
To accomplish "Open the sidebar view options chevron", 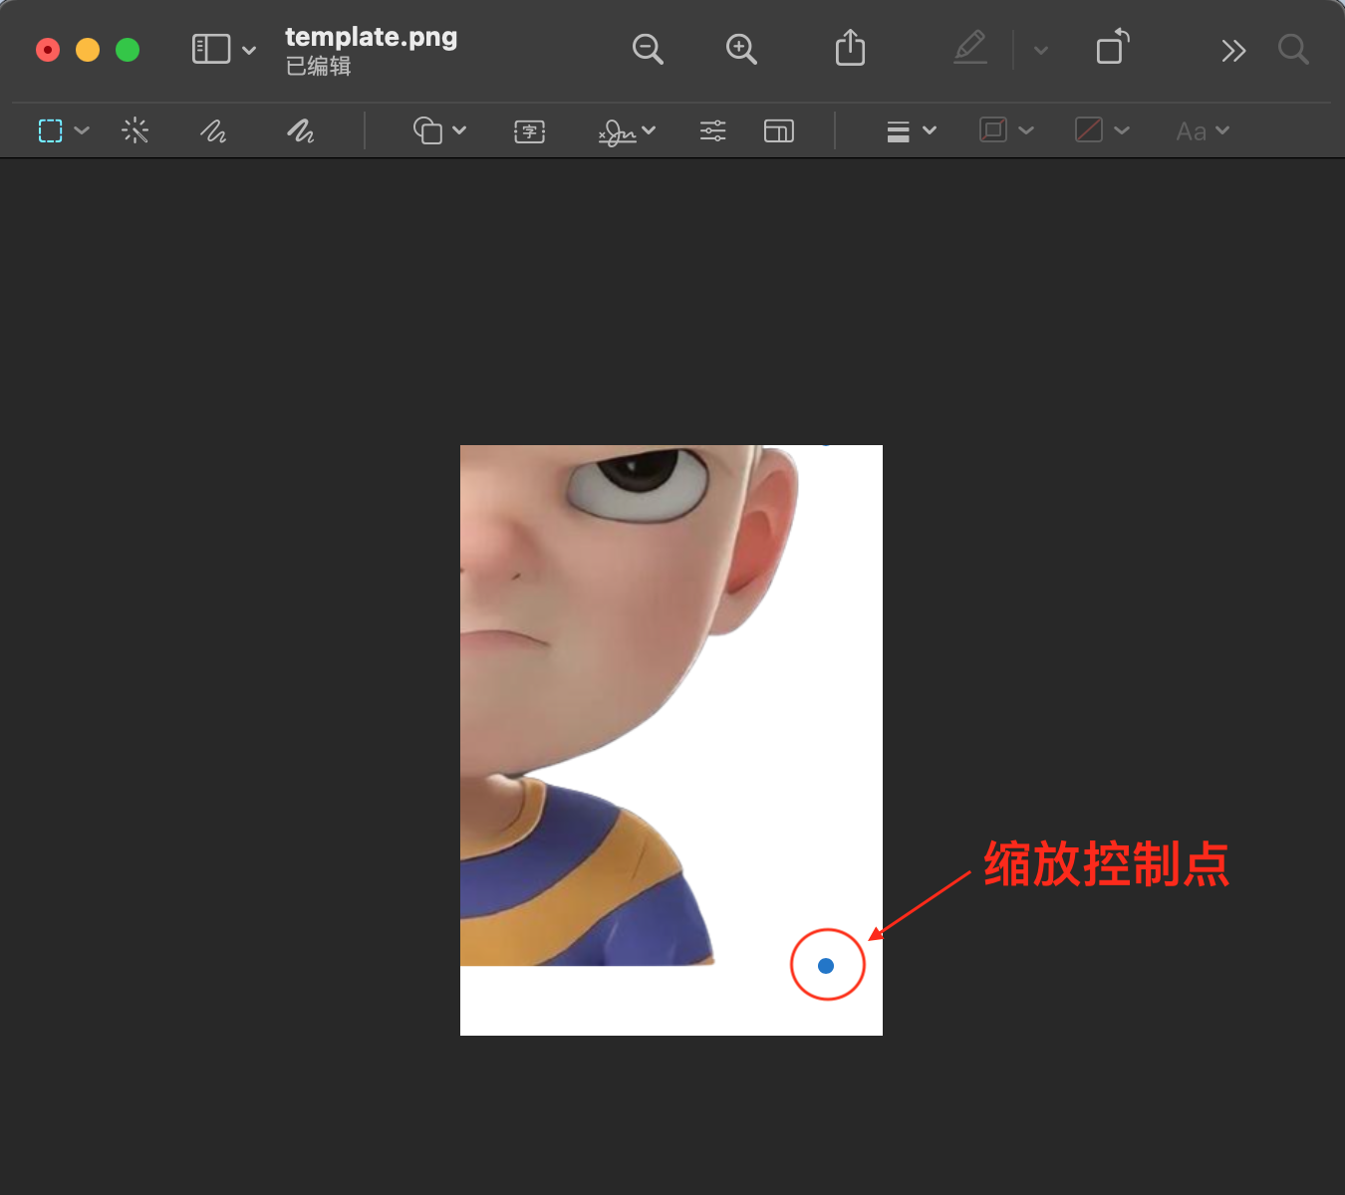I will (x=249, y=50).
